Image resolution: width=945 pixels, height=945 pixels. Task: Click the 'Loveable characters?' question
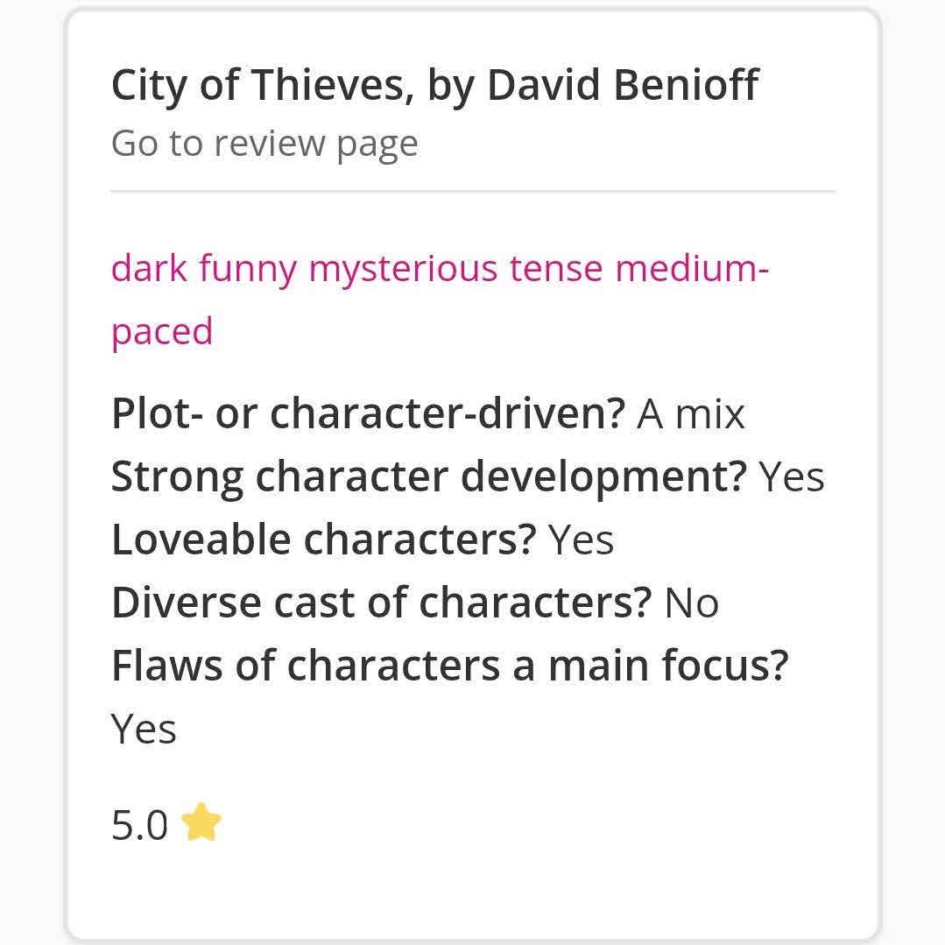[x=323, y=539]
